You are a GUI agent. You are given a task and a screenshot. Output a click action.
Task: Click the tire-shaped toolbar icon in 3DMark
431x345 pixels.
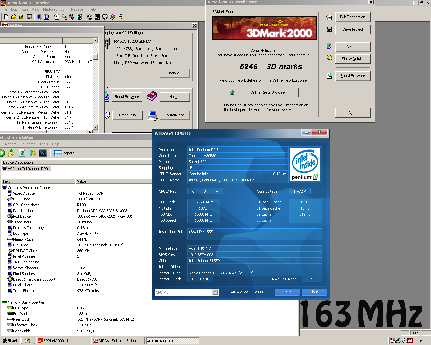click(90, 17)
